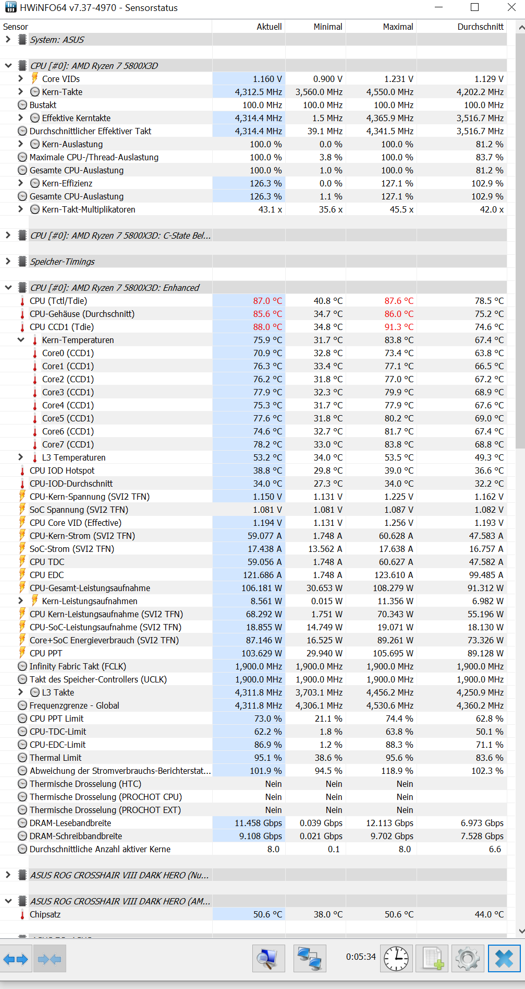Select the CPU-Gesamt-Leistungsaufnahme row
The image size is (525, 989).
(253, 588)
